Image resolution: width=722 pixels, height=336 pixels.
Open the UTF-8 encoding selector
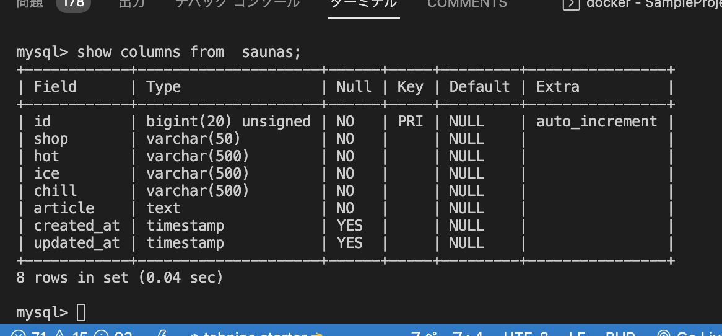coord(526,333)
